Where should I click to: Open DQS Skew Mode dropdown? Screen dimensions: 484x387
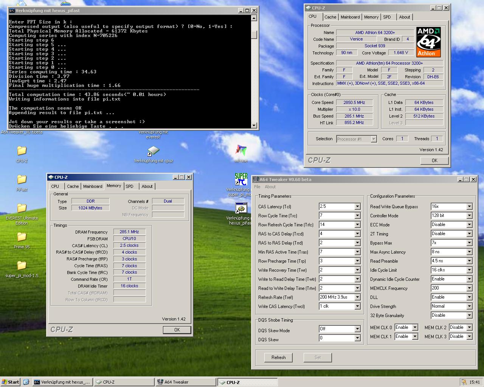[357, 329]
